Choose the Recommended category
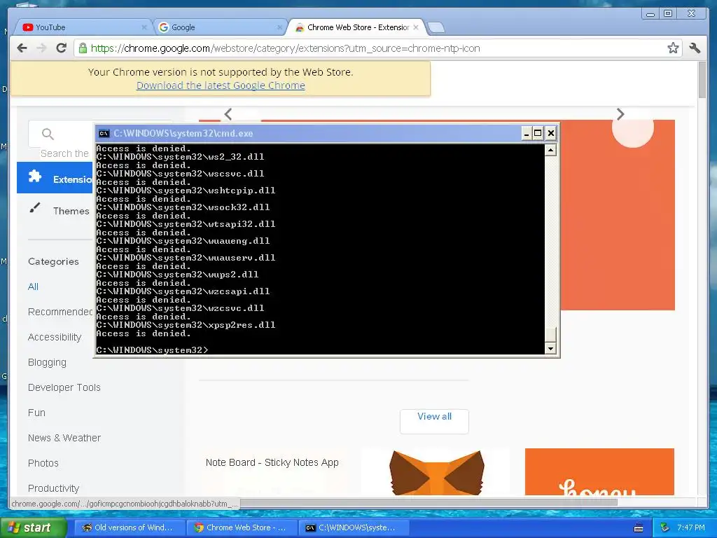The width and height of the screenshot is (717, 538). tap(60, 312)
